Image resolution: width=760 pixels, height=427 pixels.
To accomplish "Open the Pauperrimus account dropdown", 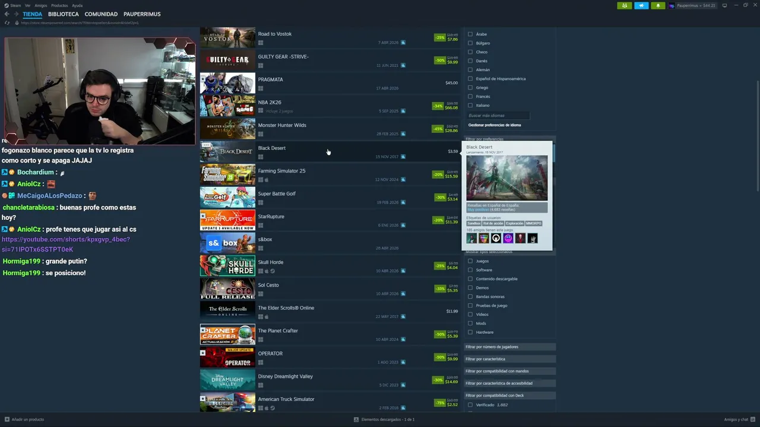I will [696, 5].
